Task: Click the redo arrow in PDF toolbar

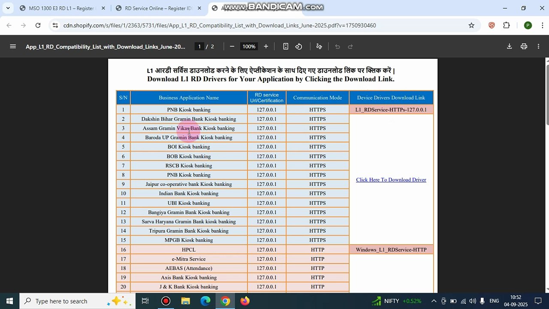Action: coord(350,46)
